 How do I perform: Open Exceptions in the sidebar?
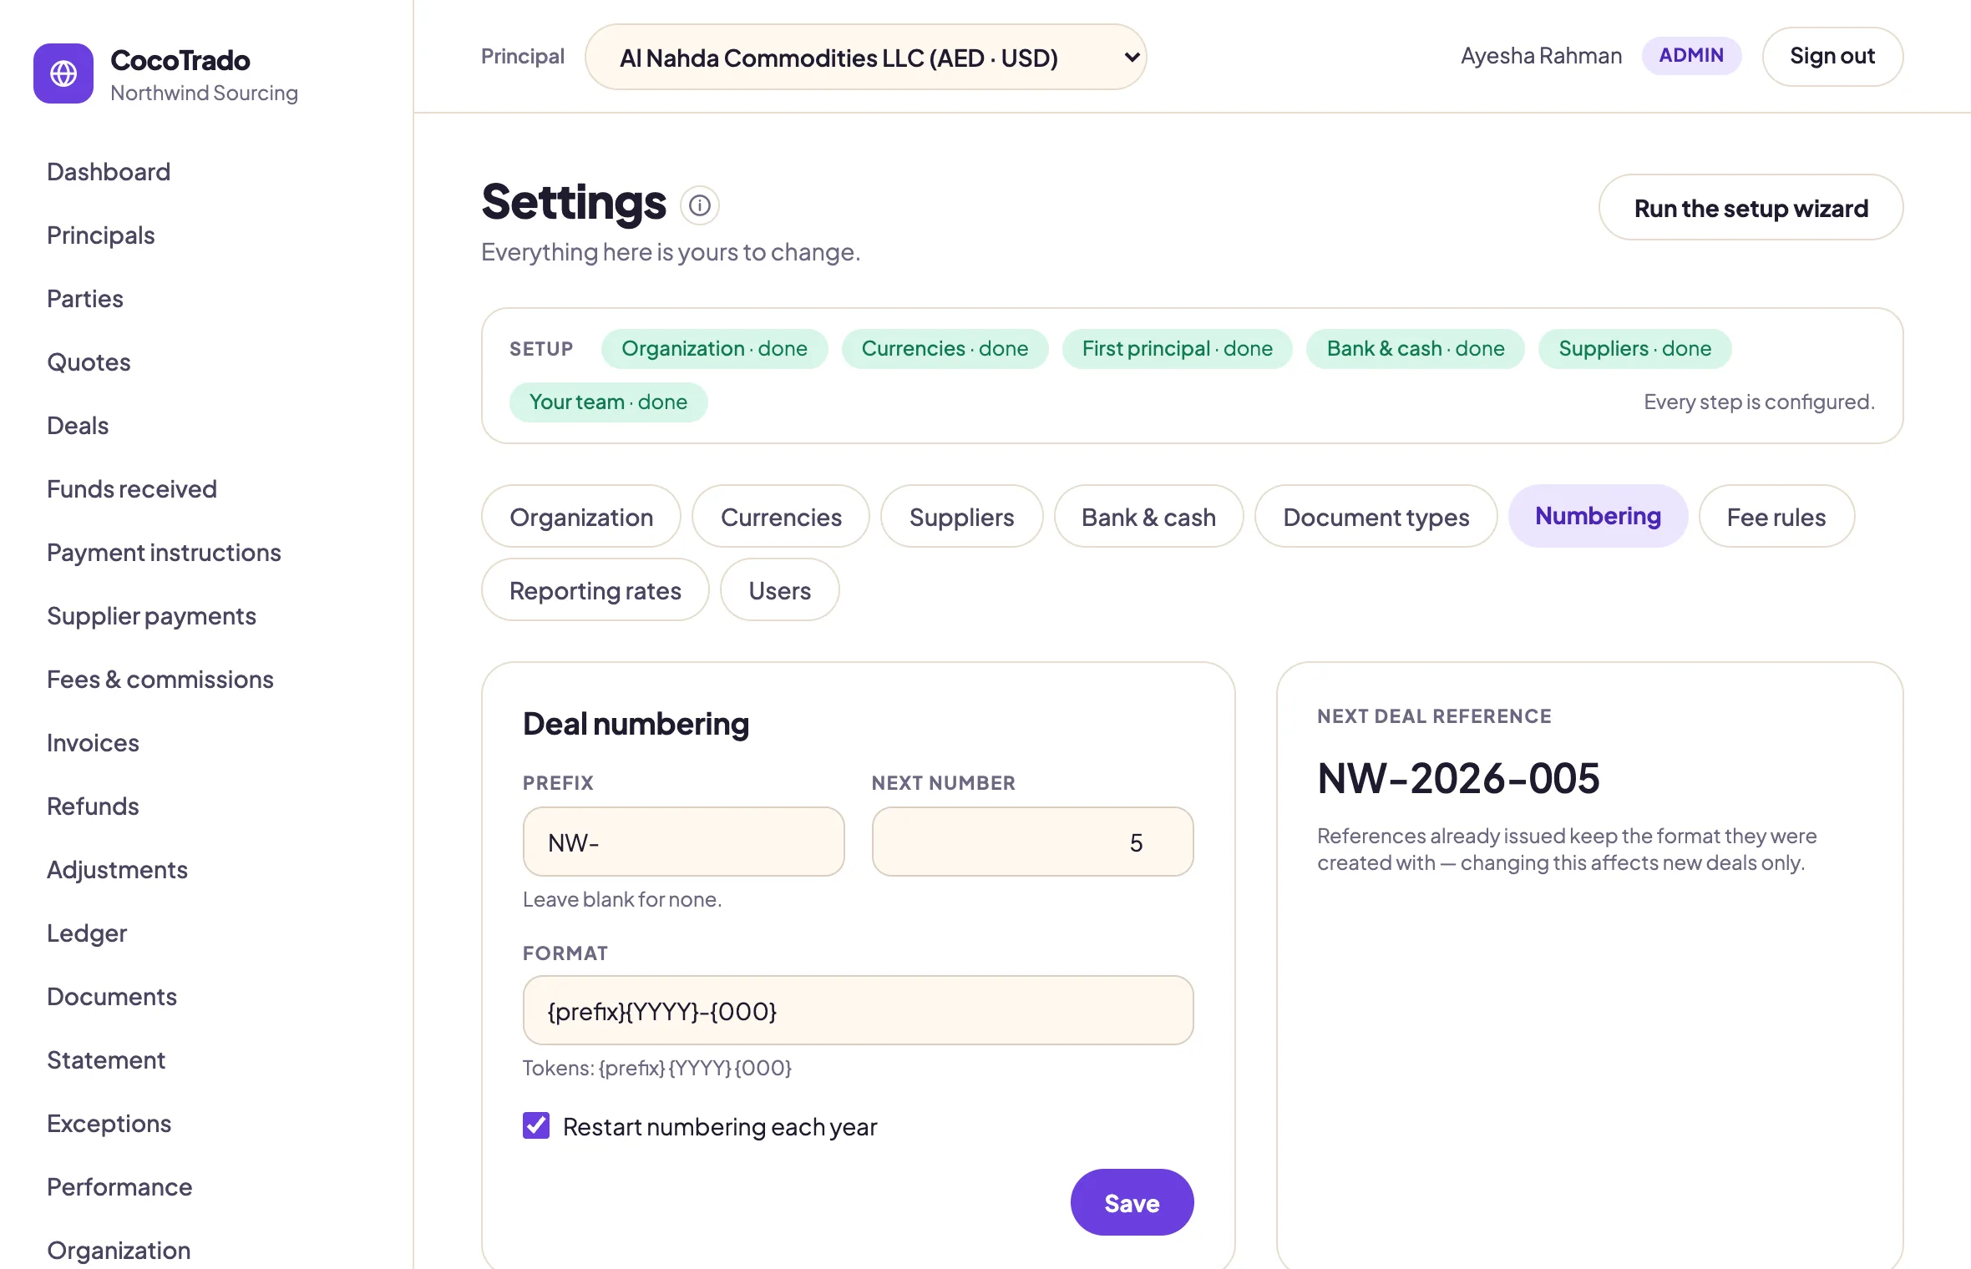click(x=109, y=1123)
